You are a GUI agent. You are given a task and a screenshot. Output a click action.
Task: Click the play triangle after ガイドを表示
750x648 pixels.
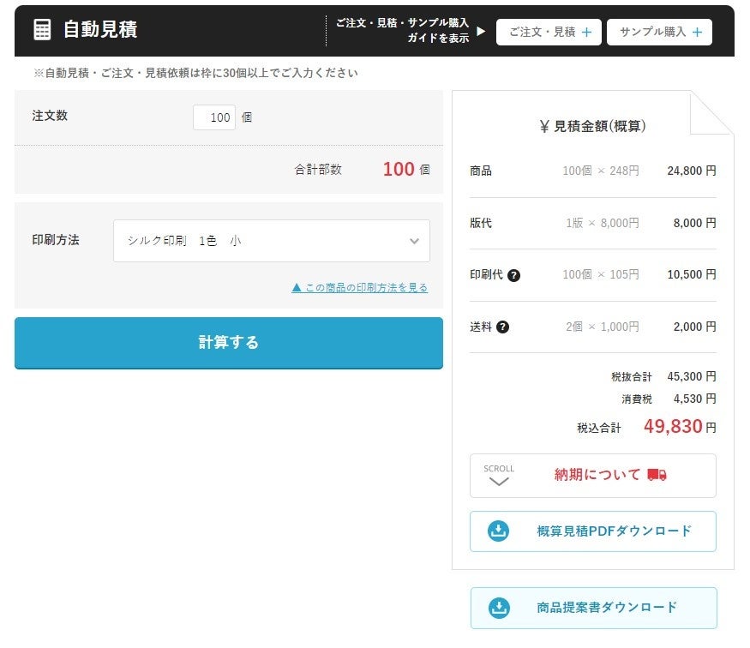coord(481,31)
